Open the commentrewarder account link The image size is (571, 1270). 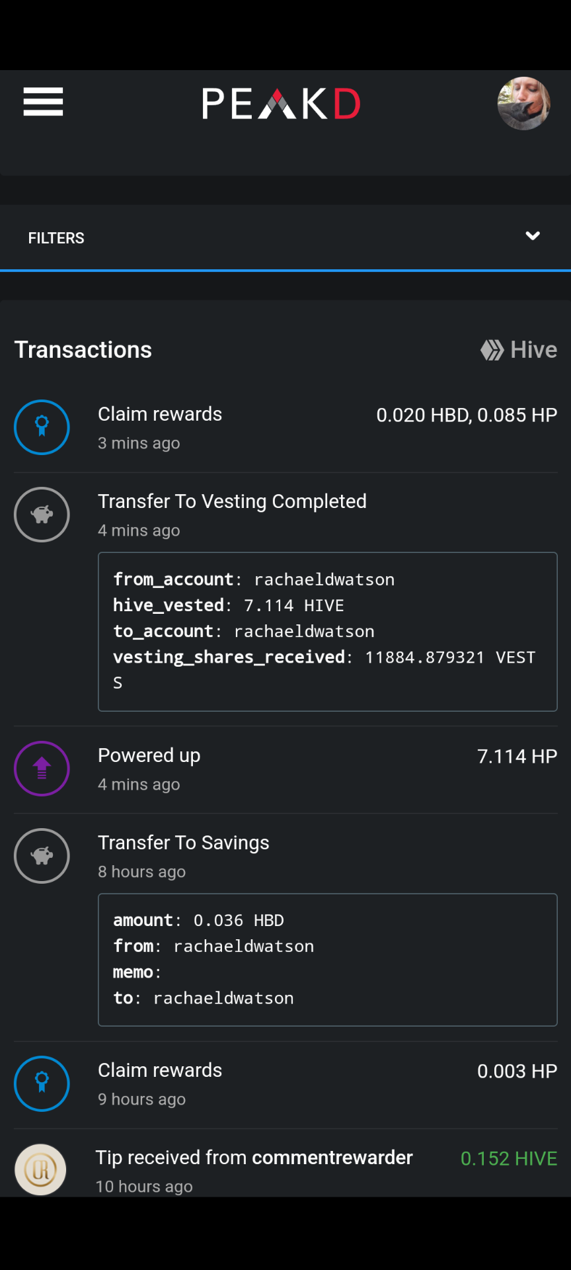(332, 1158)
